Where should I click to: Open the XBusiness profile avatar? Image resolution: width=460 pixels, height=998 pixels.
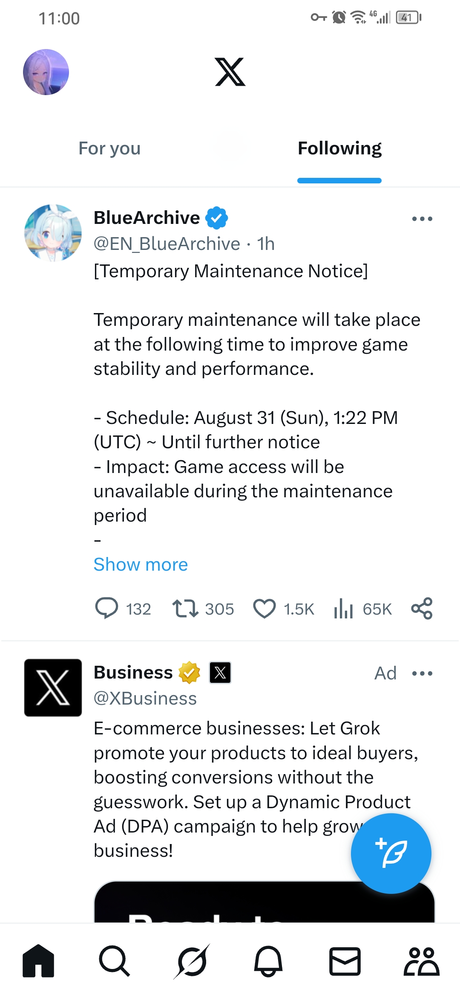[53, 688]
